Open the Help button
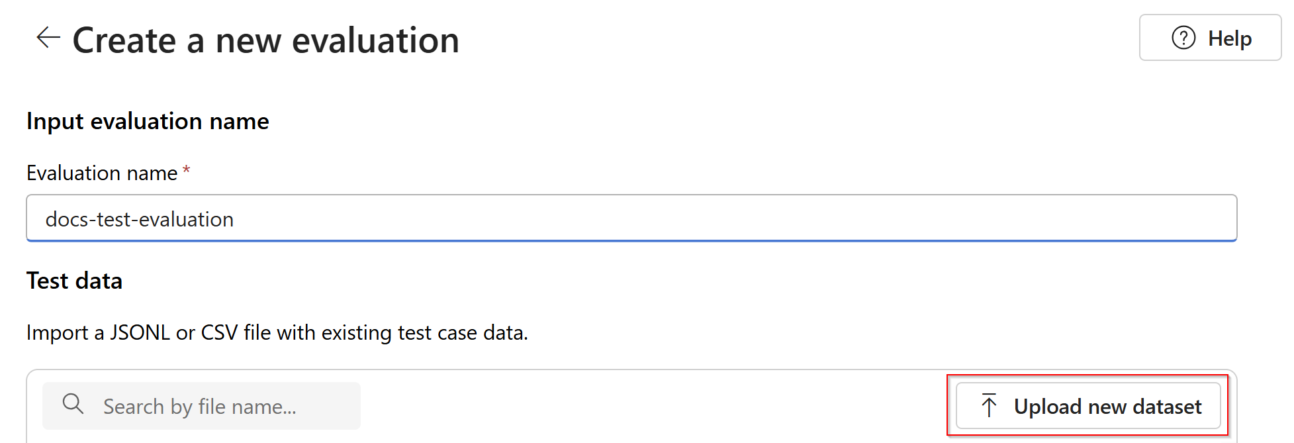The width and height of the screenshot is (1294, 443). (1210, 38)
